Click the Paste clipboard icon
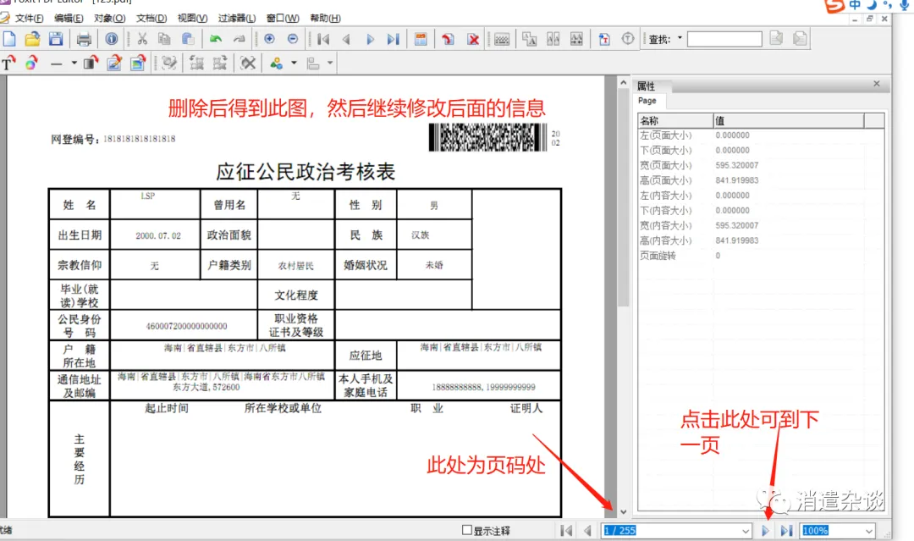 tap(188, 39)
